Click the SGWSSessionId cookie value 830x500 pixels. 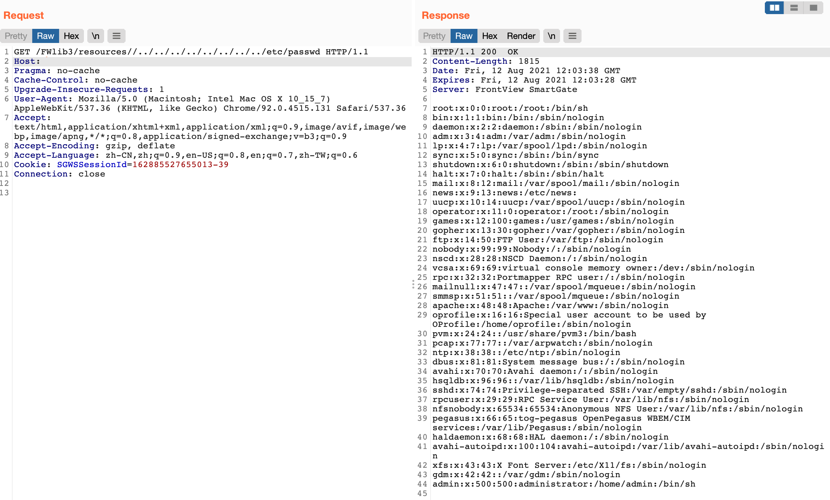click(x=180, y=165)
